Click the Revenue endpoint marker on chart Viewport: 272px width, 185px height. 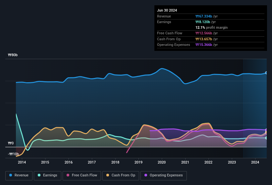(x=266, y=73)
